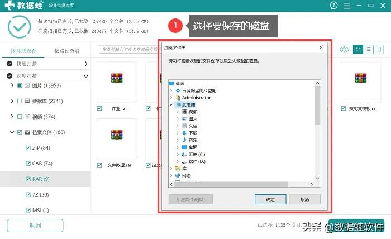391x239 pixels.
Task: Switch to list view layout
Action: pos(369,50)
